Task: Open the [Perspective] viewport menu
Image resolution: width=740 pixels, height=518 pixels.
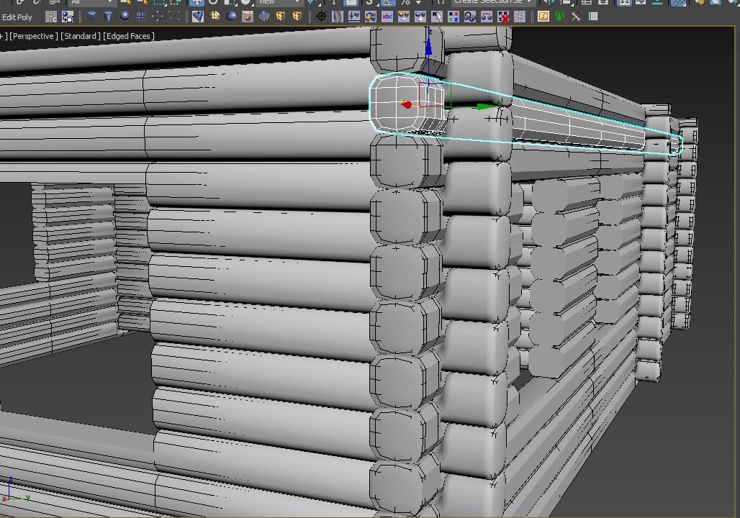Action: (34, 36)
